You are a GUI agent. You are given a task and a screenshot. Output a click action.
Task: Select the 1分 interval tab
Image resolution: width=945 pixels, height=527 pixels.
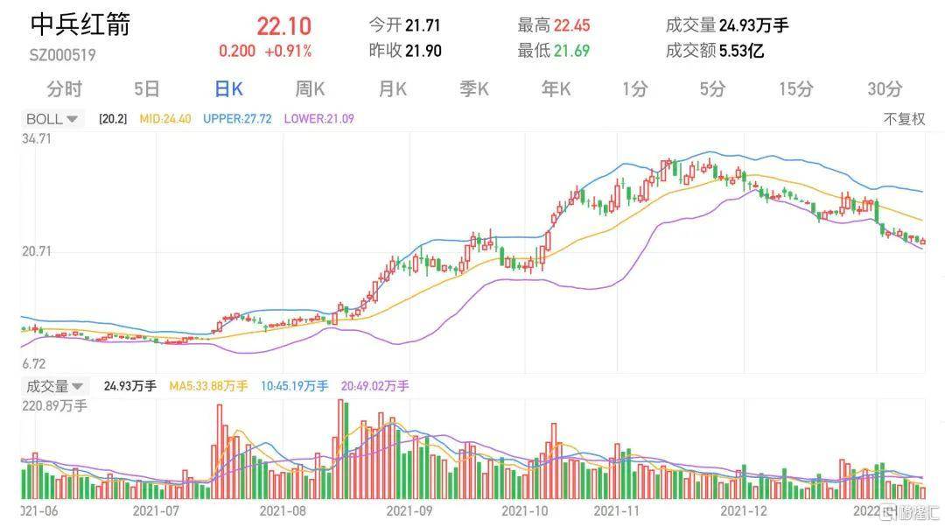pyautogui.click(x=635, y=88)
